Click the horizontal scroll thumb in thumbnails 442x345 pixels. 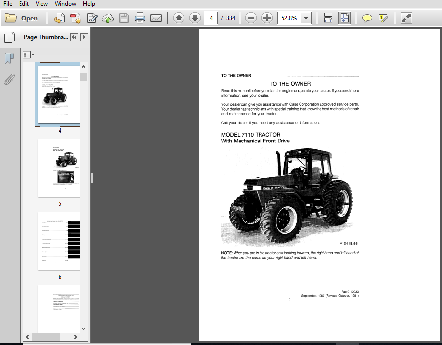(45, 337)
